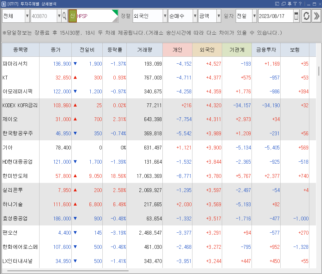Click the vertical scrollbar thumb of the table
Viewport: 322px width, 274px height.
pyautogui.click(x=319, y=71)
